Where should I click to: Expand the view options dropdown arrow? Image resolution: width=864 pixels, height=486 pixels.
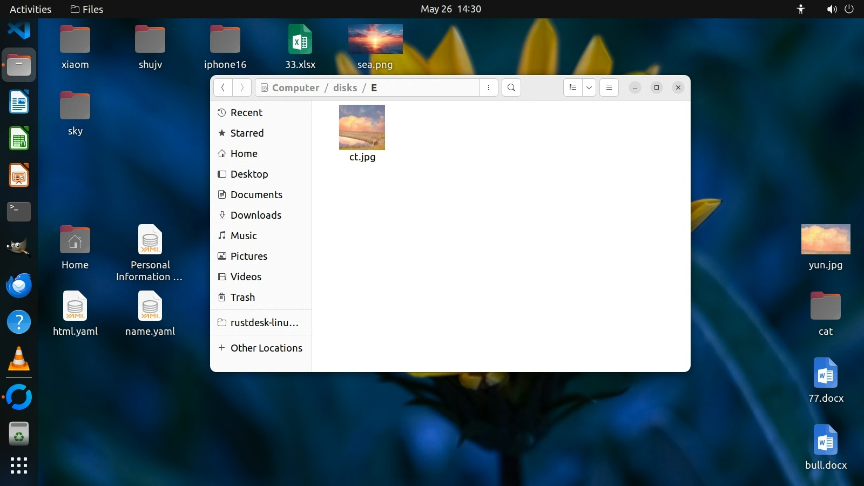589,87
